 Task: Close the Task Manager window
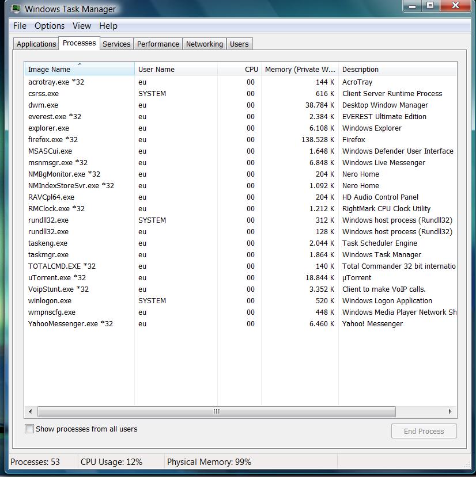pyautogui.click(x=455, y=6)
